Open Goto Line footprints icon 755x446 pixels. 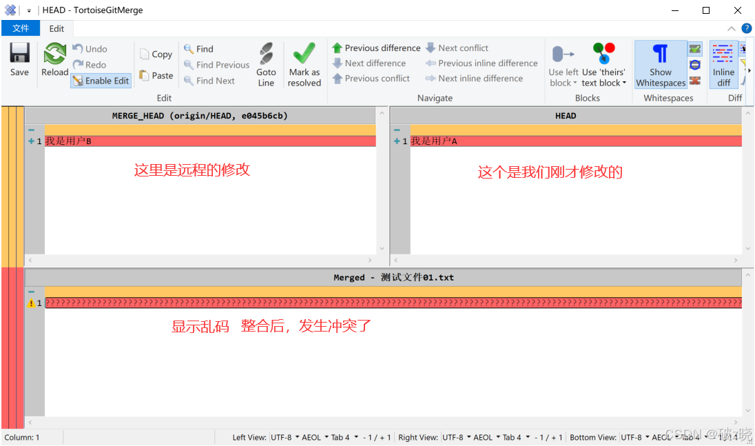tap(266, 54)
